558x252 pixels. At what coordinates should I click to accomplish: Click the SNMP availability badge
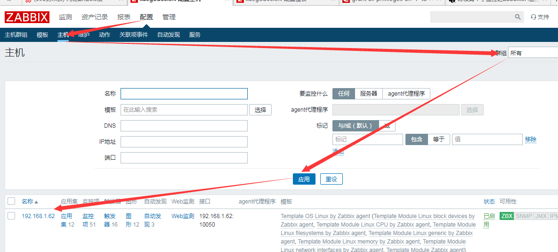(524, 216)
